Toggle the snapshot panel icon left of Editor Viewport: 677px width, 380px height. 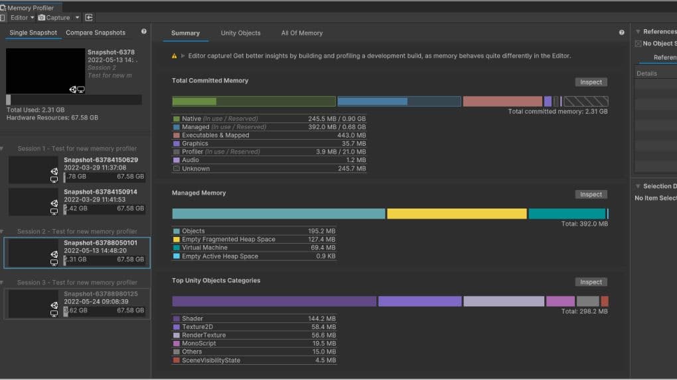pos(2,18)
